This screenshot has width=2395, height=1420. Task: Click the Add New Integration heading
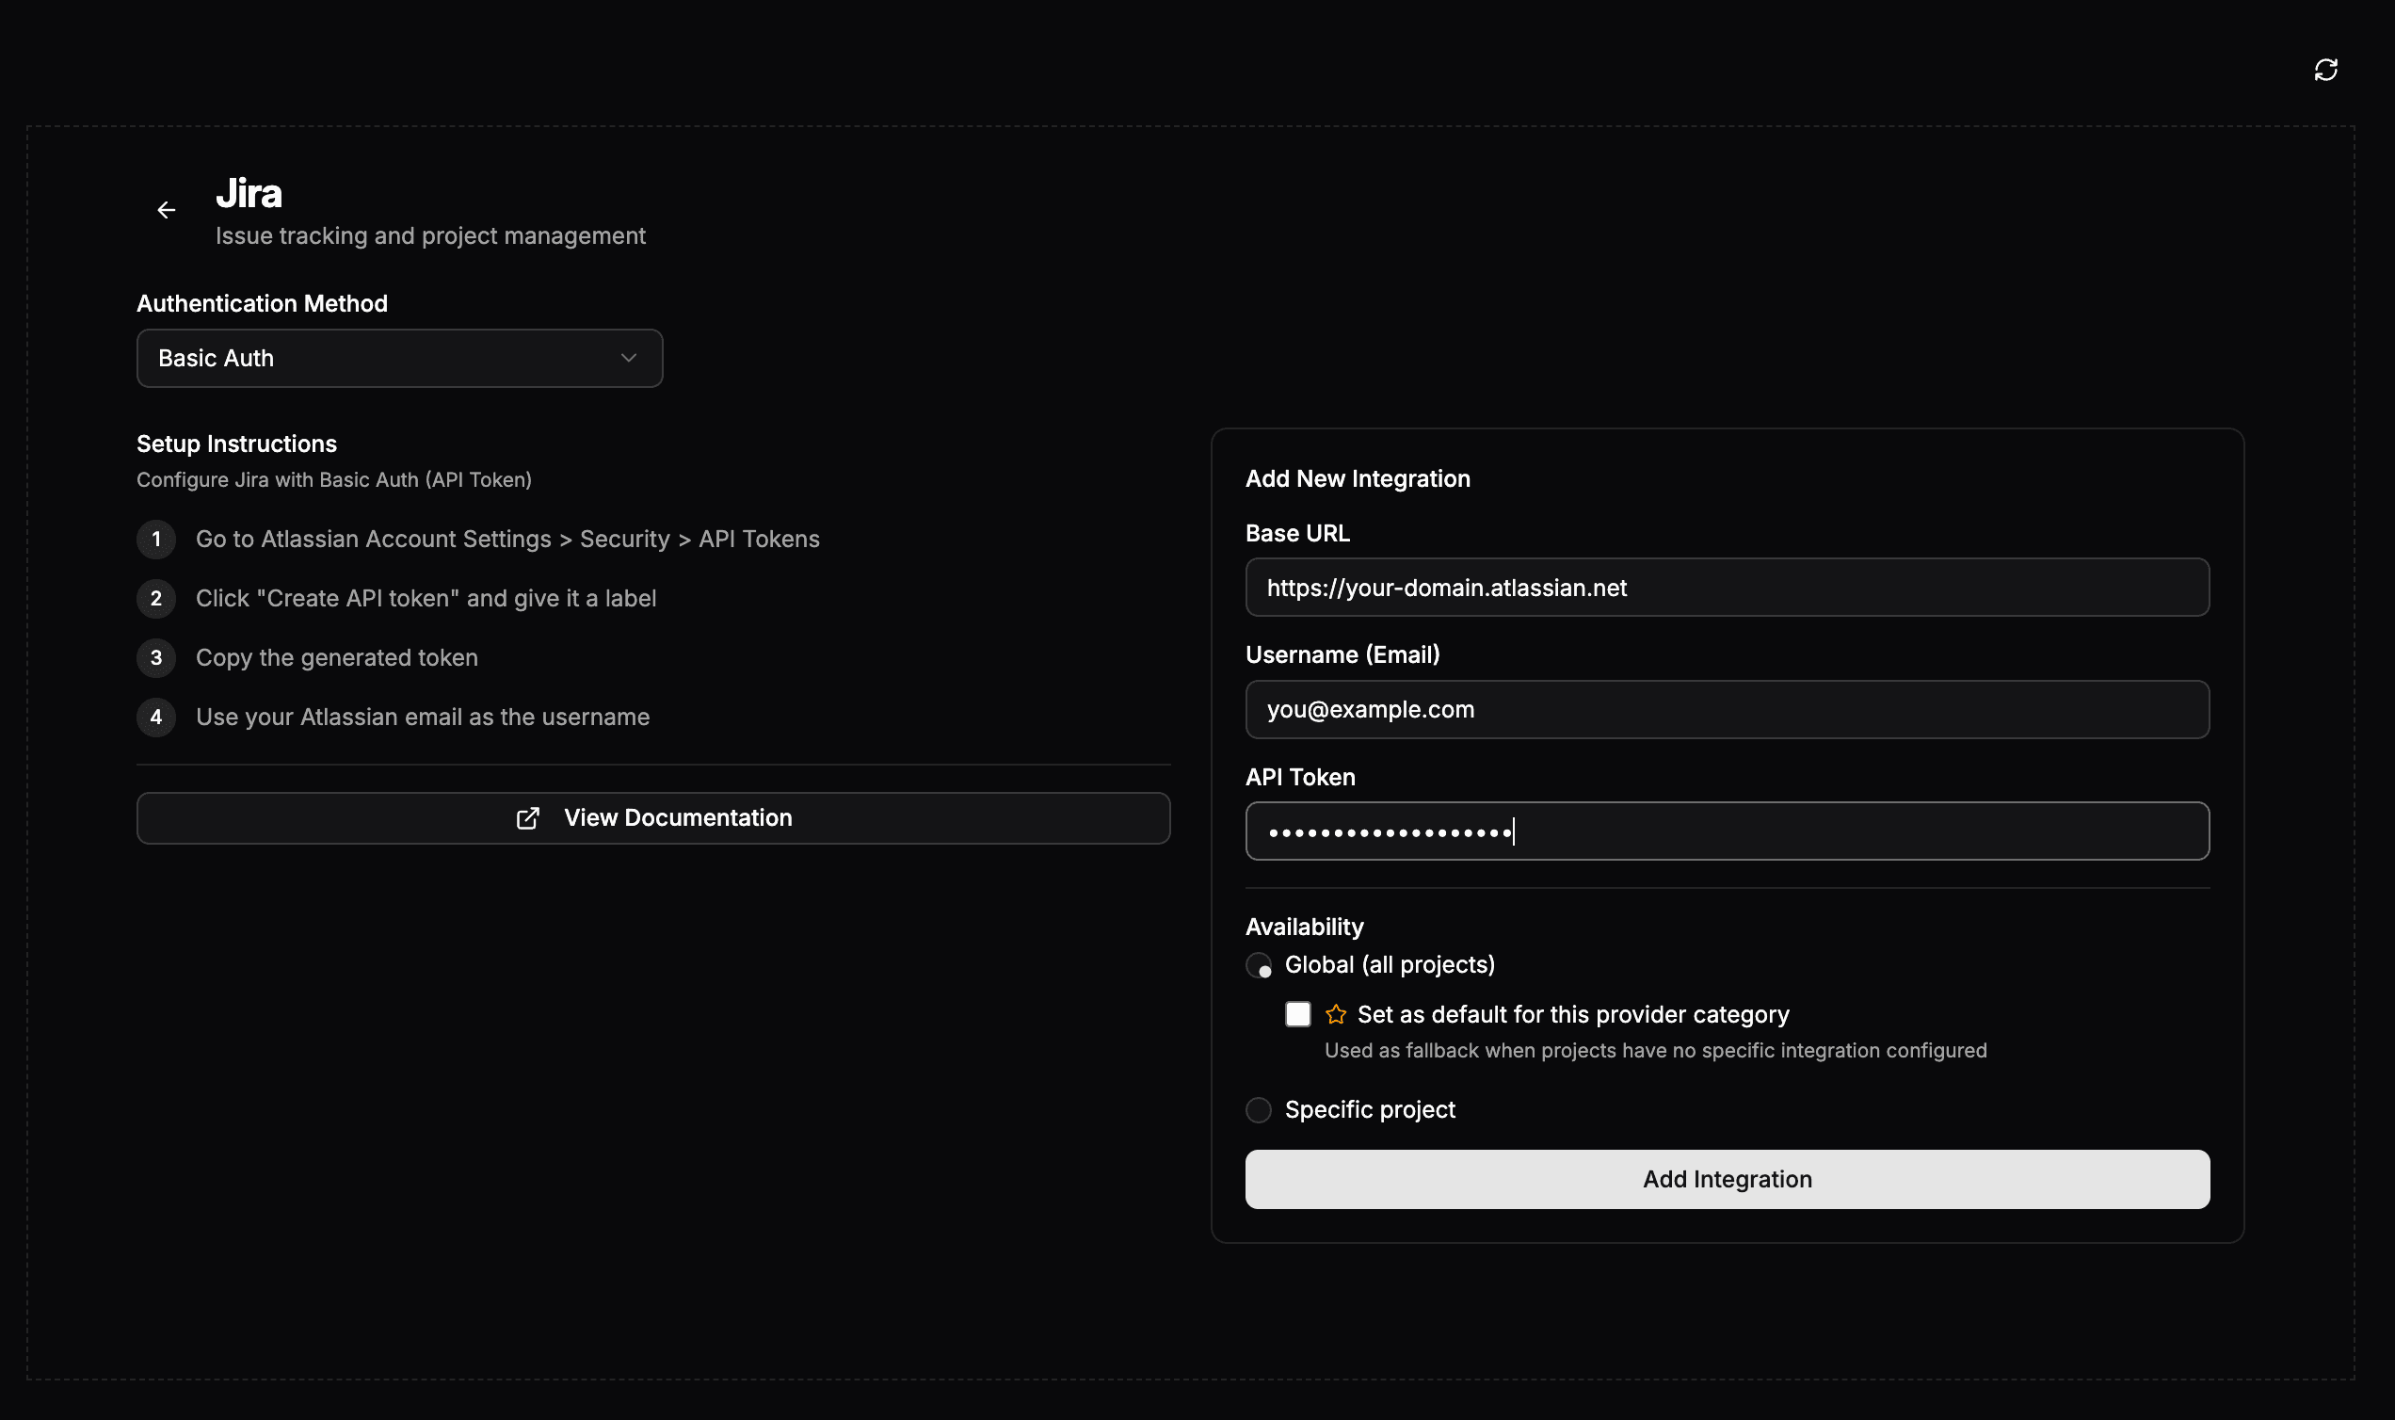[1358, 478]
